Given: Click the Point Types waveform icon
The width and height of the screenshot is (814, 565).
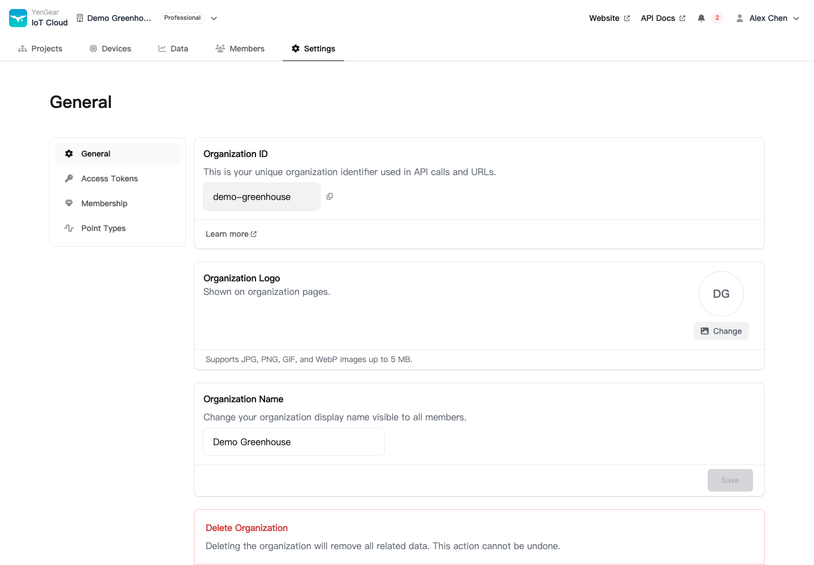Looking at the screenshot, I should pos(69,228).
